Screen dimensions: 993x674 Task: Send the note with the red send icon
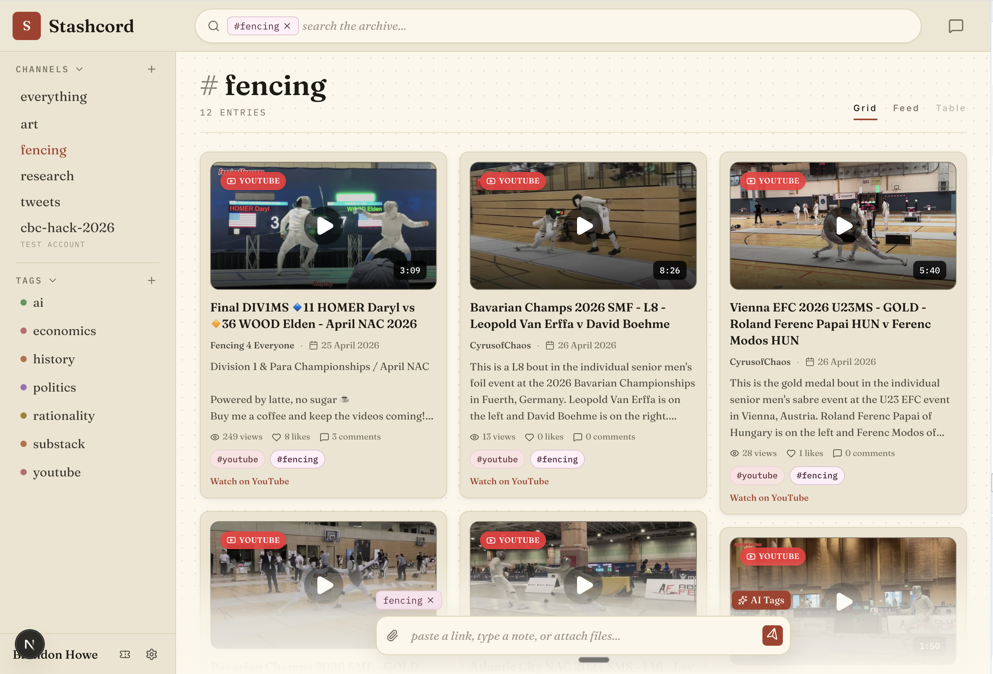pyautogui.click(x=772, y=635)
